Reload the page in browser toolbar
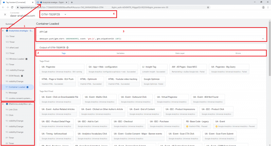The image size is (271, 146). tap(12, 7)
